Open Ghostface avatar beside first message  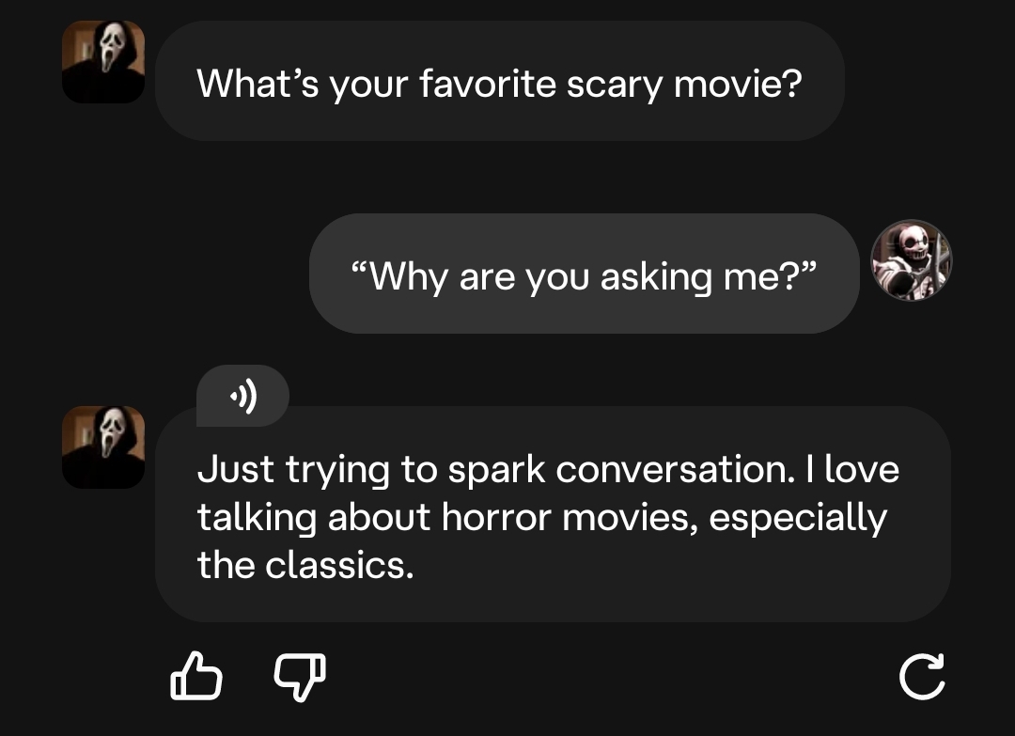pyautogui.click(x=103, y=61)
